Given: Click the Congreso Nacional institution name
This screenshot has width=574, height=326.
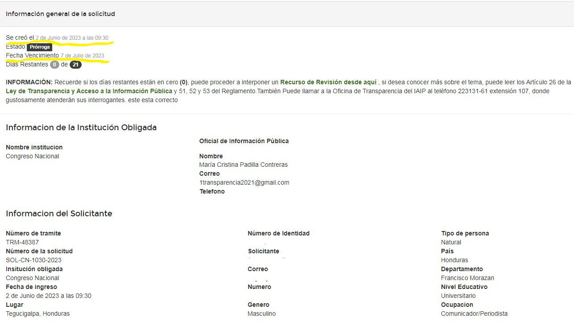Looking at the screenshot, I should click(32, 156).
